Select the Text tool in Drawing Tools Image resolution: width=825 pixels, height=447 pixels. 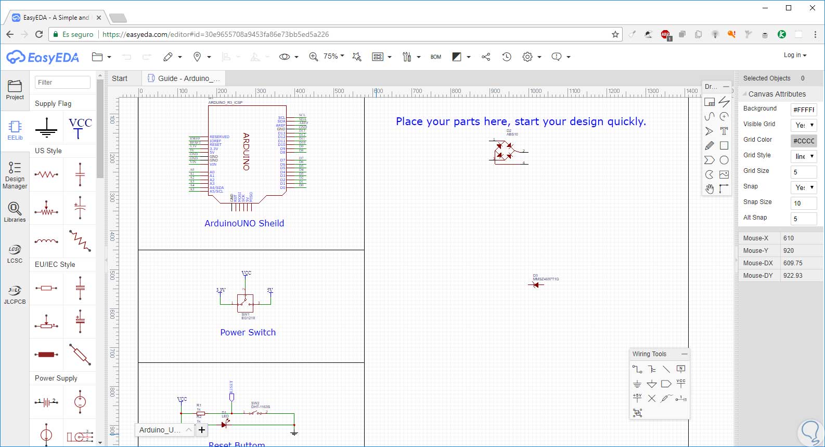(x=724, y=131)
